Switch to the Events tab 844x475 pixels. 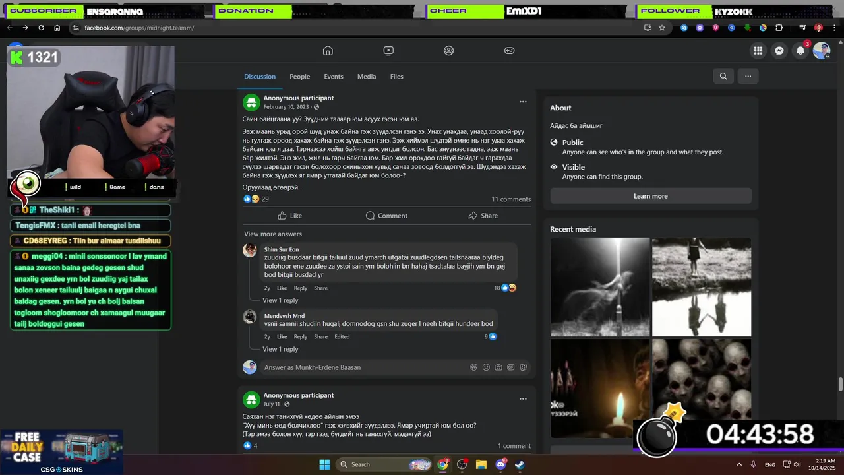(334, 77)
